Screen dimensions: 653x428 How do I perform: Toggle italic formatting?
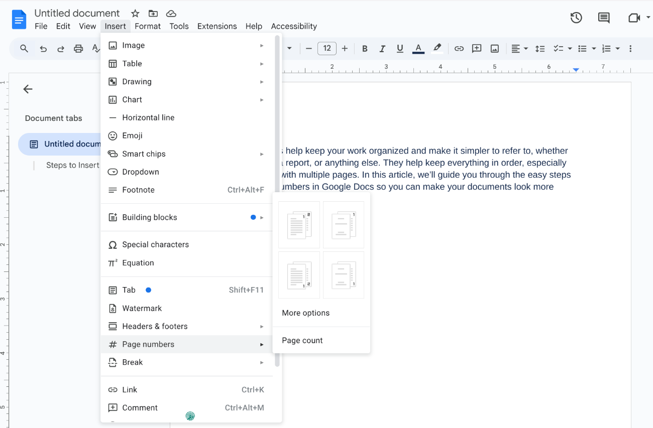[382, 48]
